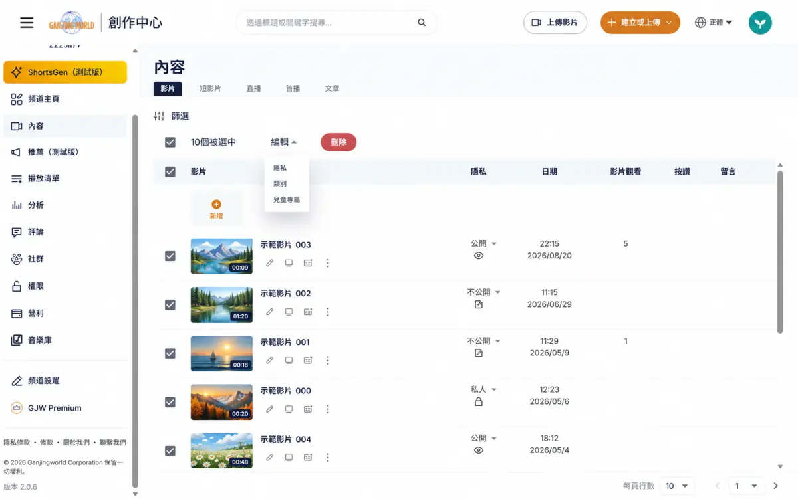
Task: Open 不公開 privacy dropdown for 示範影片 002
Action: tap(484, 292)
